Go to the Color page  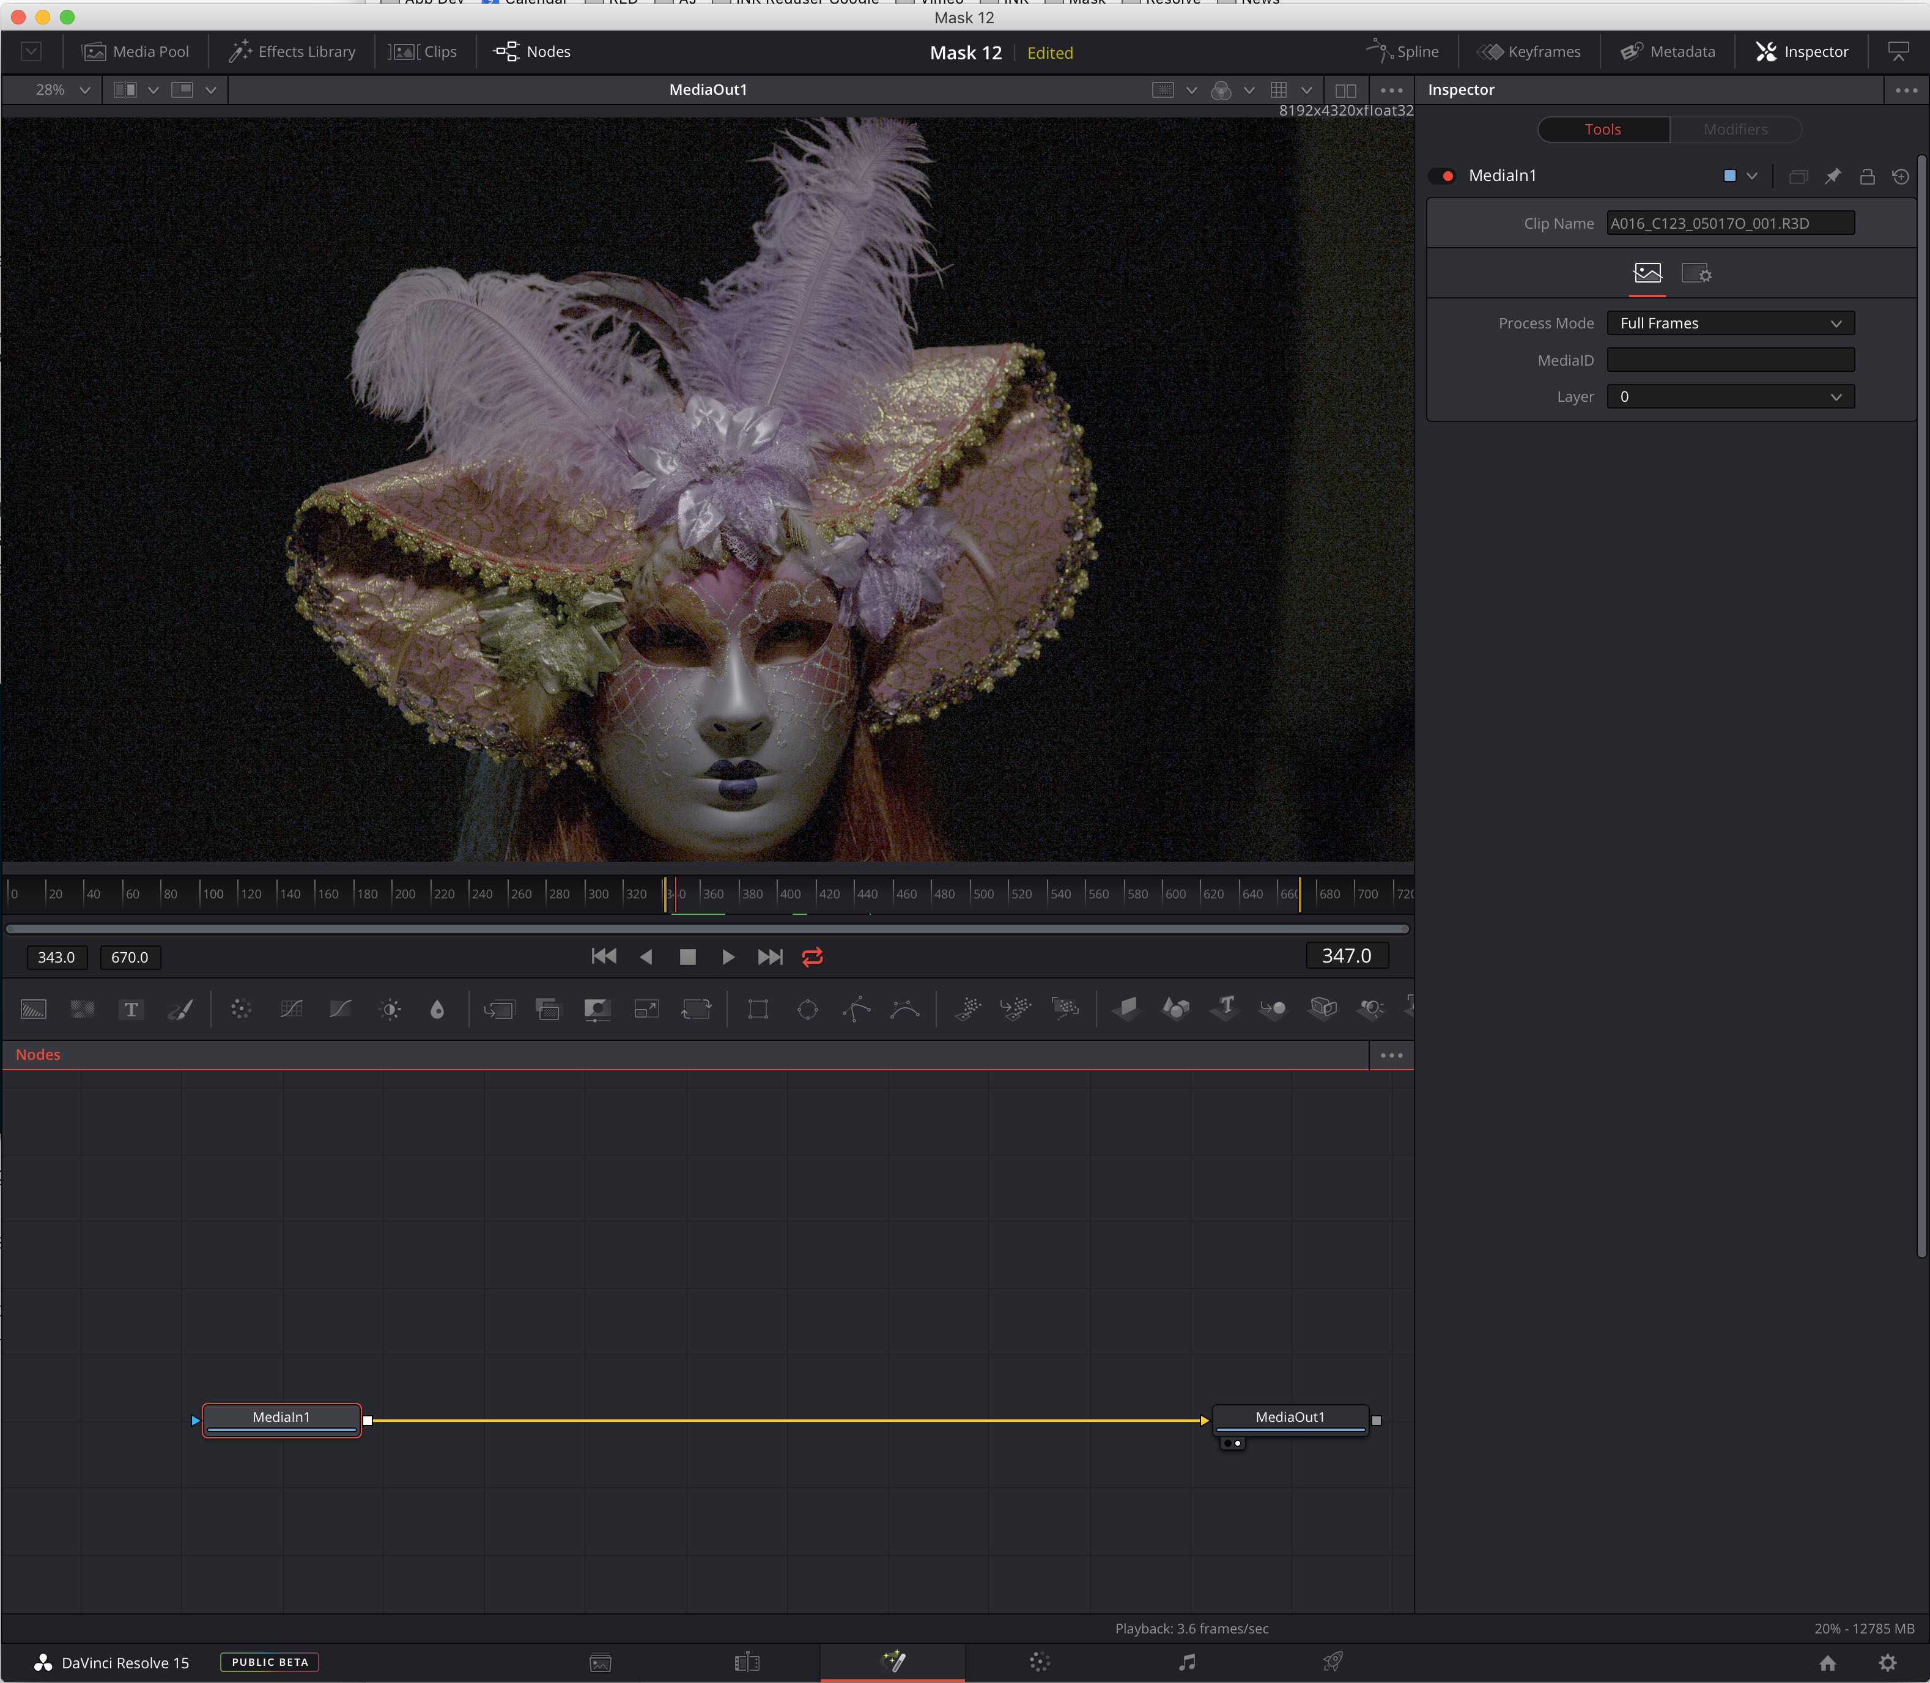tap(1039, 1662)
